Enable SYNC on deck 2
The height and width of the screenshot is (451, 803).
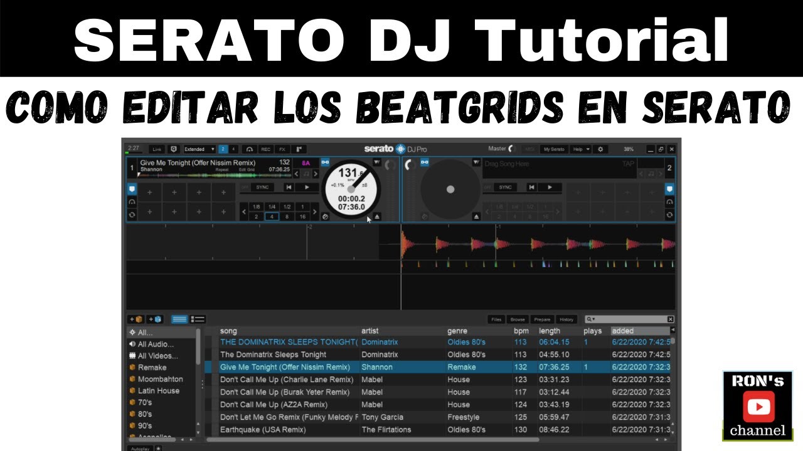[x=505, y=187]
